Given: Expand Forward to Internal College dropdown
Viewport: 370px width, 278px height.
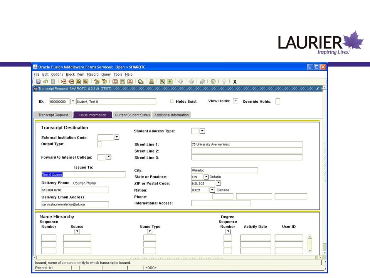Looking at the screenshot, I should (x=109, y=157).
